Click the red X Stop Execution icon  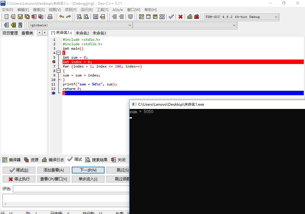click(180, 17)
